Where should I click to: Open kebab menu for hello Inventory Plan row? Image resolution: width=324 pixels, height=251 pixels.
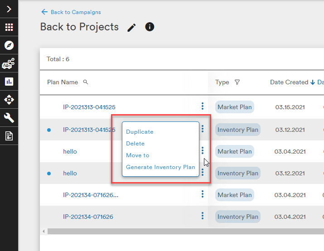tap(203, 172)
